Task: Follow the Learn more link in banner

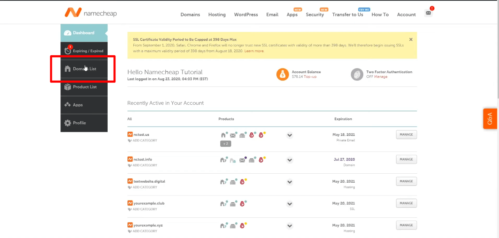Action: (254, 51)
